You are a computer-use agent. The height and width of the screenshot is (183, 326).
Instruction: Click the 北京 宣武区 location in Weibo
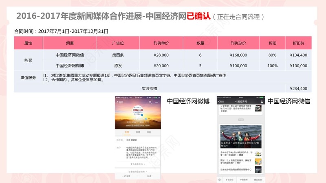[132, 140]
